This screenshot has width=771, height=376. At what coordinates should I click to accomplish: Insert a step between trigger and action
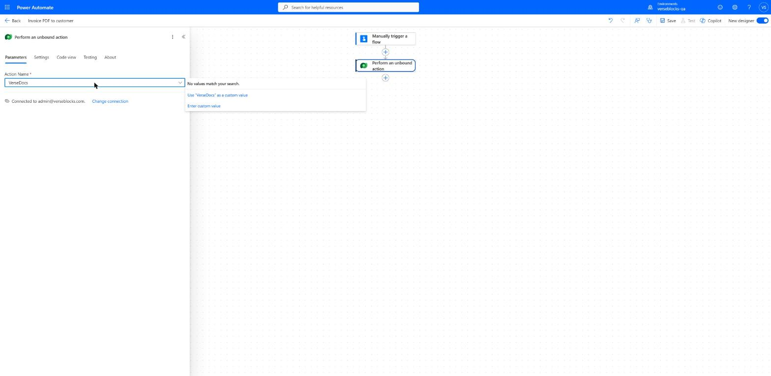coord(385,52)
